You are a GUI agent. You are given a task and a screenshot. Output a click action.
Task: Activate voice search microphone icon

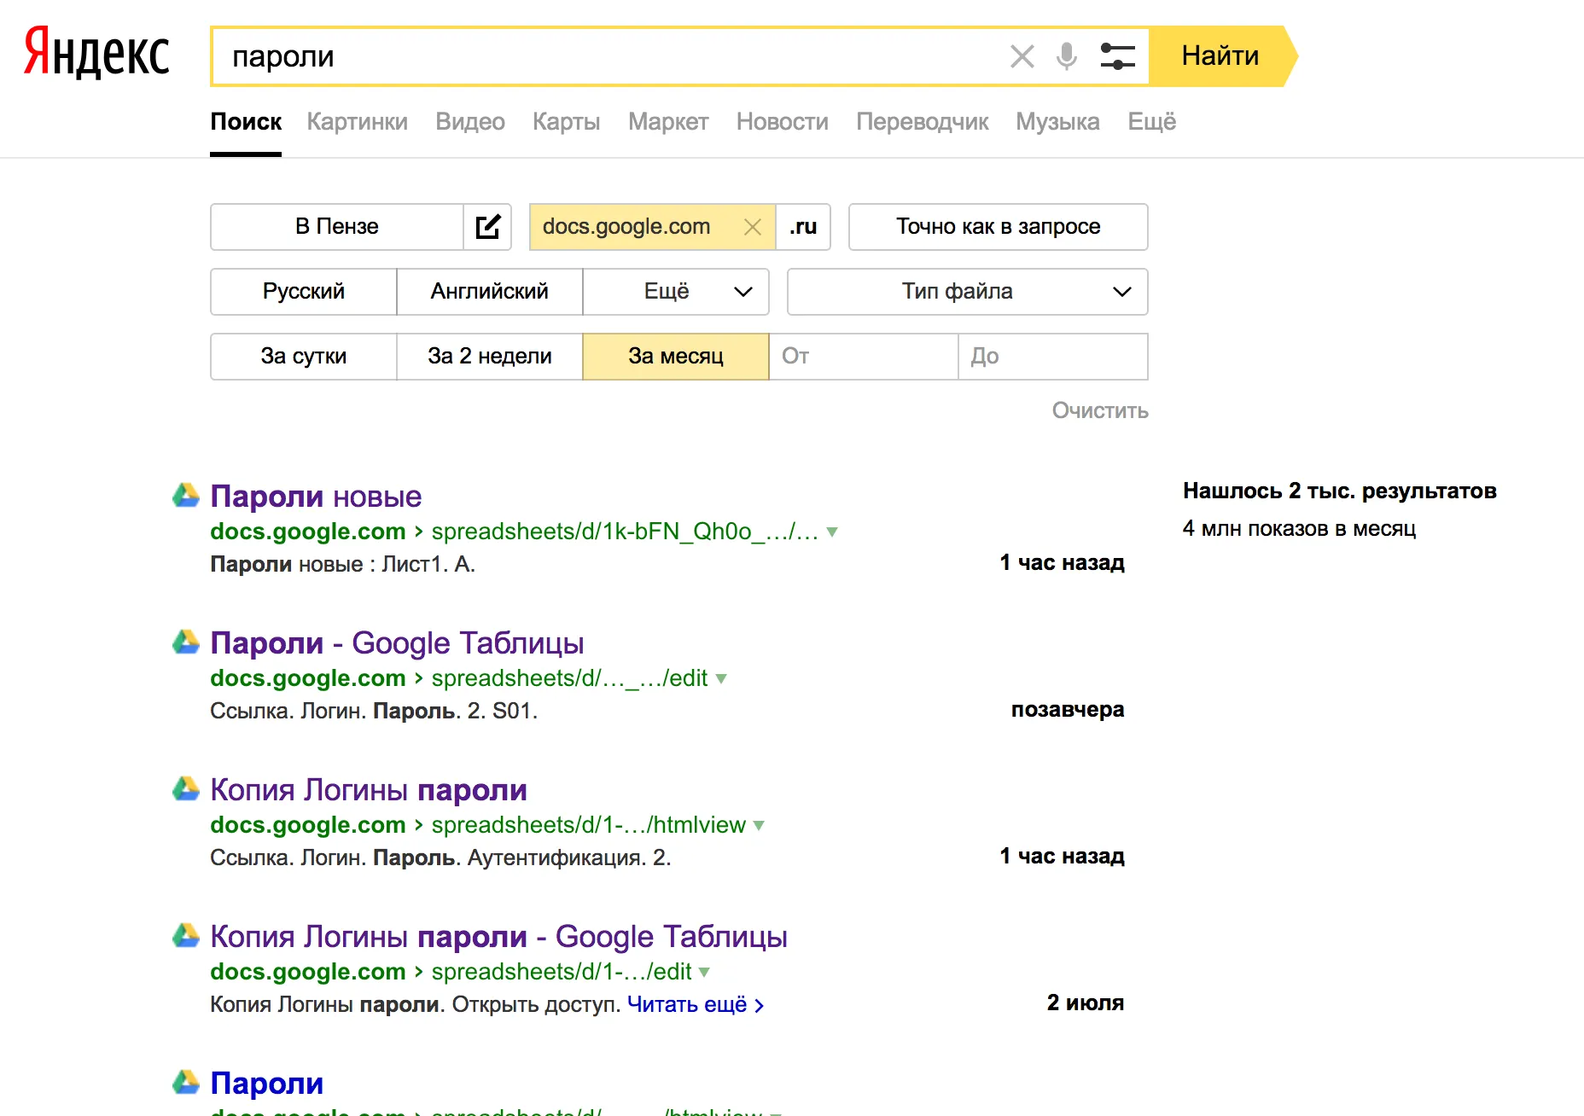click(1066, 56)
